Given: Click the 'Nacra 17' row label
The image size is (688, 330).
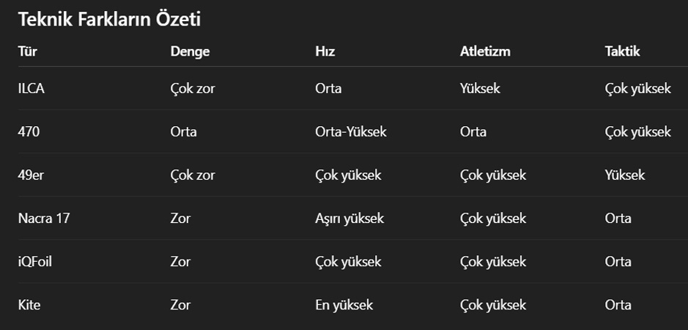Looking at the screenshot, I should 44,219.
